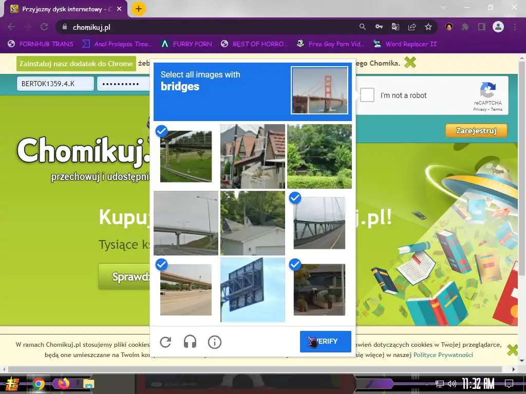Select the highway overpass with streetlights tile
This screenshot has width=526, height=394.
[x=186, y=223]
